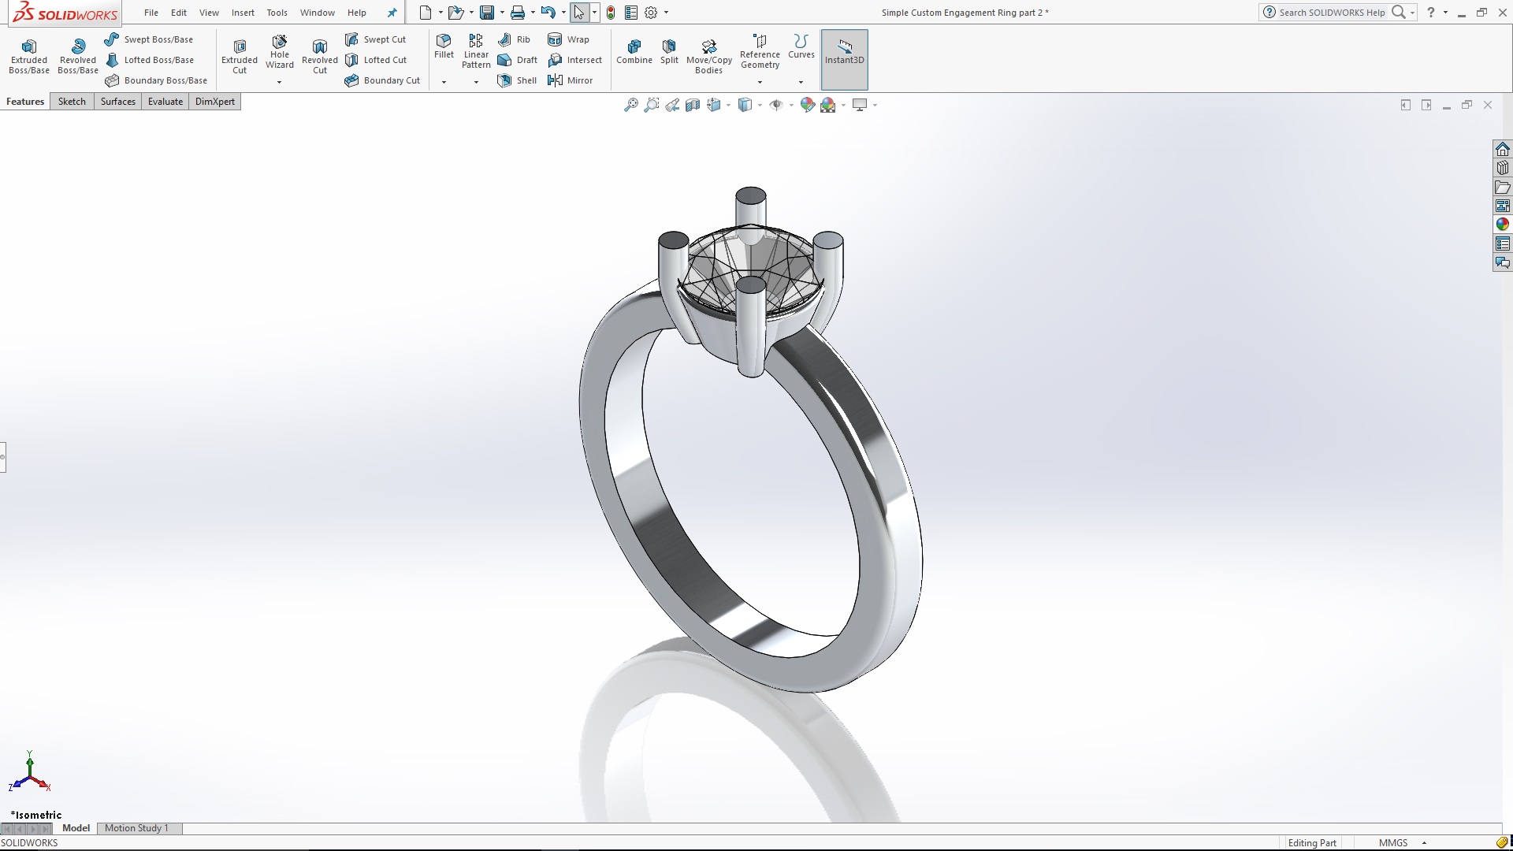
Task: Open the Display Style dropdown arrow
Action: click(759, 104)
